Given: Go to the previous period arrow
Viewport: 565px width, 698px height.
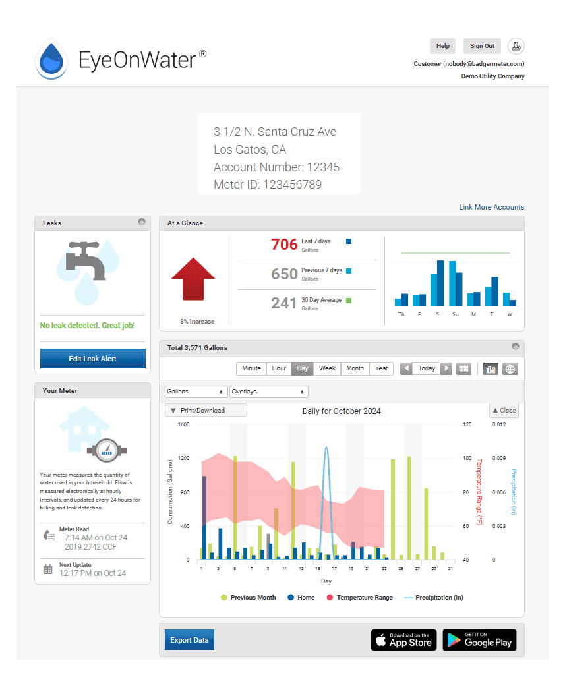Looking at the screenshot, I should click(406, 368).
